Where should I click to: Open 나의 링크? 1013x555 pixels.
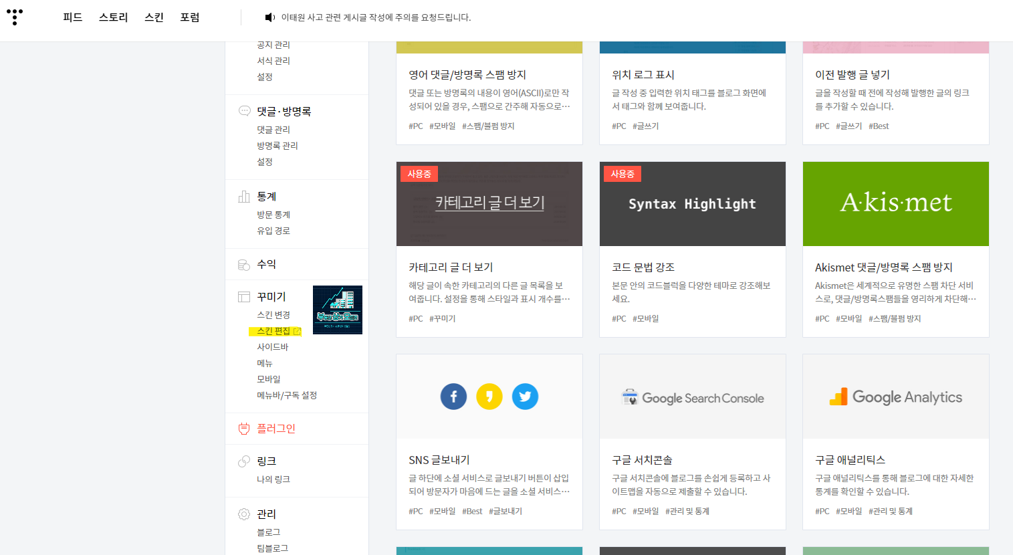click(x=273, y=479)
